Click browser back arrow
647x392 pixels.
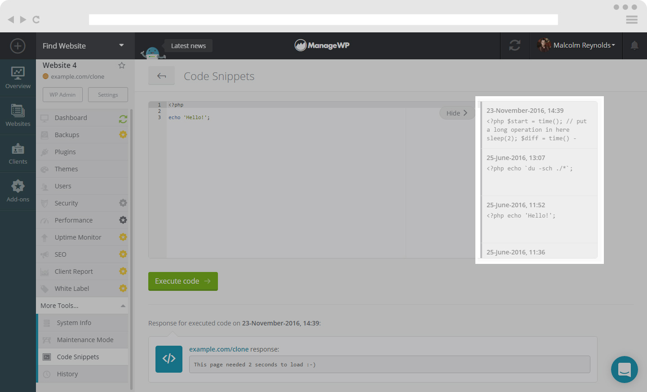[11, 19]
